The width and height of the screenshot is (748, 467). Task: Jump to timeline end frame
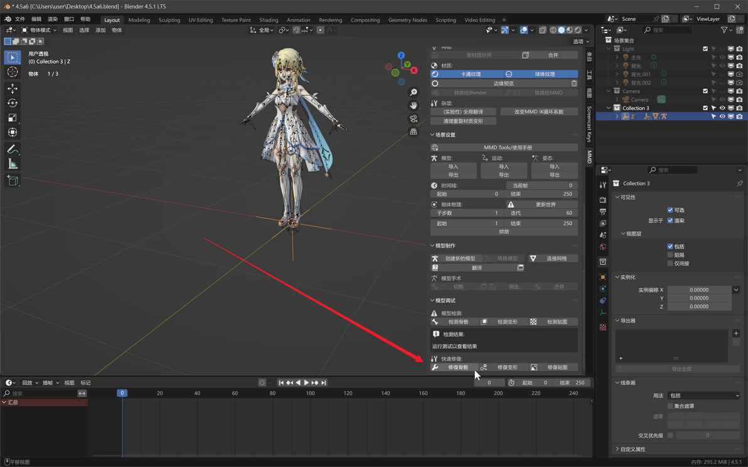324,382
